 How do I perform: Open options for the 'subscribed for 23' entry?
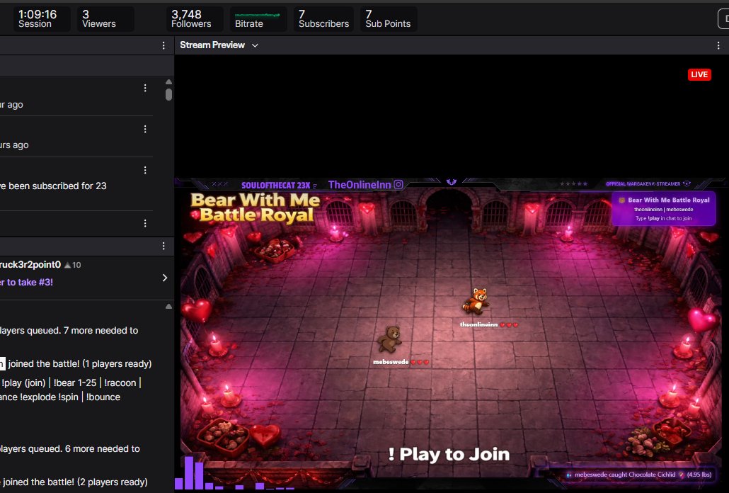[x=145, y=170]
